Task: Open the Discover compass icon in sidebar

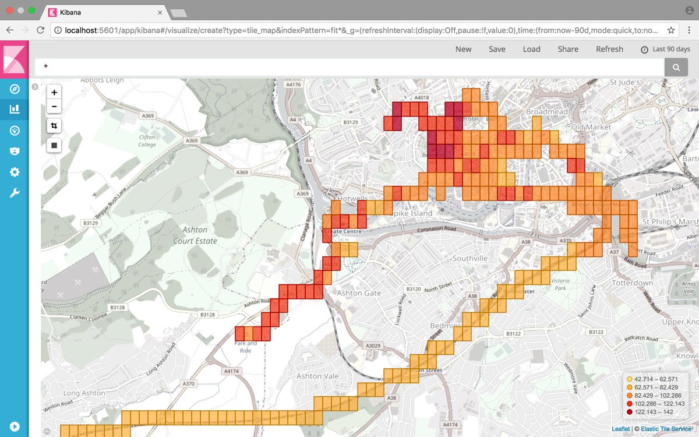Action: point(15,89)
